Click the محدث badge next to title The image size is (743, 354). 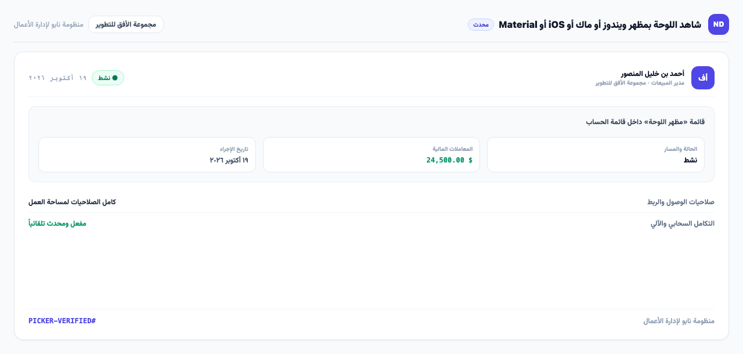[x=481, y=24]
